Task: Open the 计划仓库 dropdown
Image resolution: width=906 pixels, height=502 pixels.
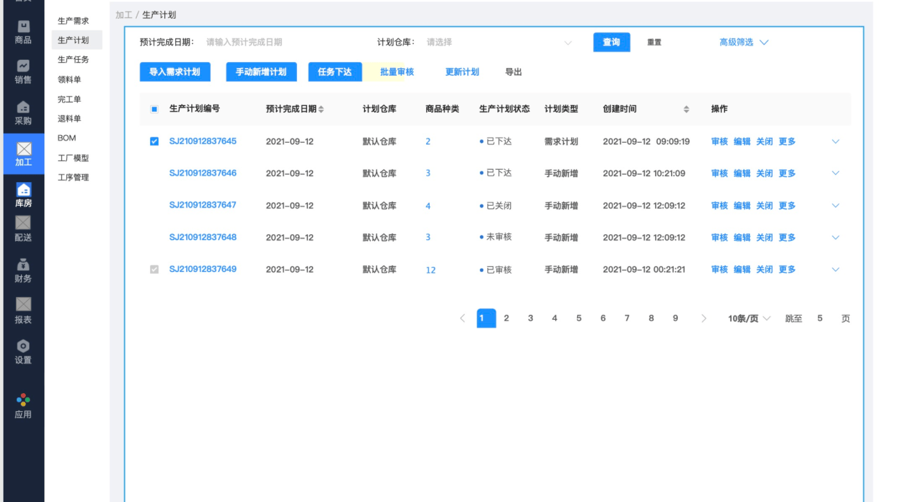Action: (500, 42)
